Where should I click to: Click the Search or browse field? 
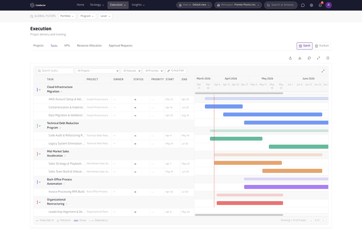tap(281, 5)
